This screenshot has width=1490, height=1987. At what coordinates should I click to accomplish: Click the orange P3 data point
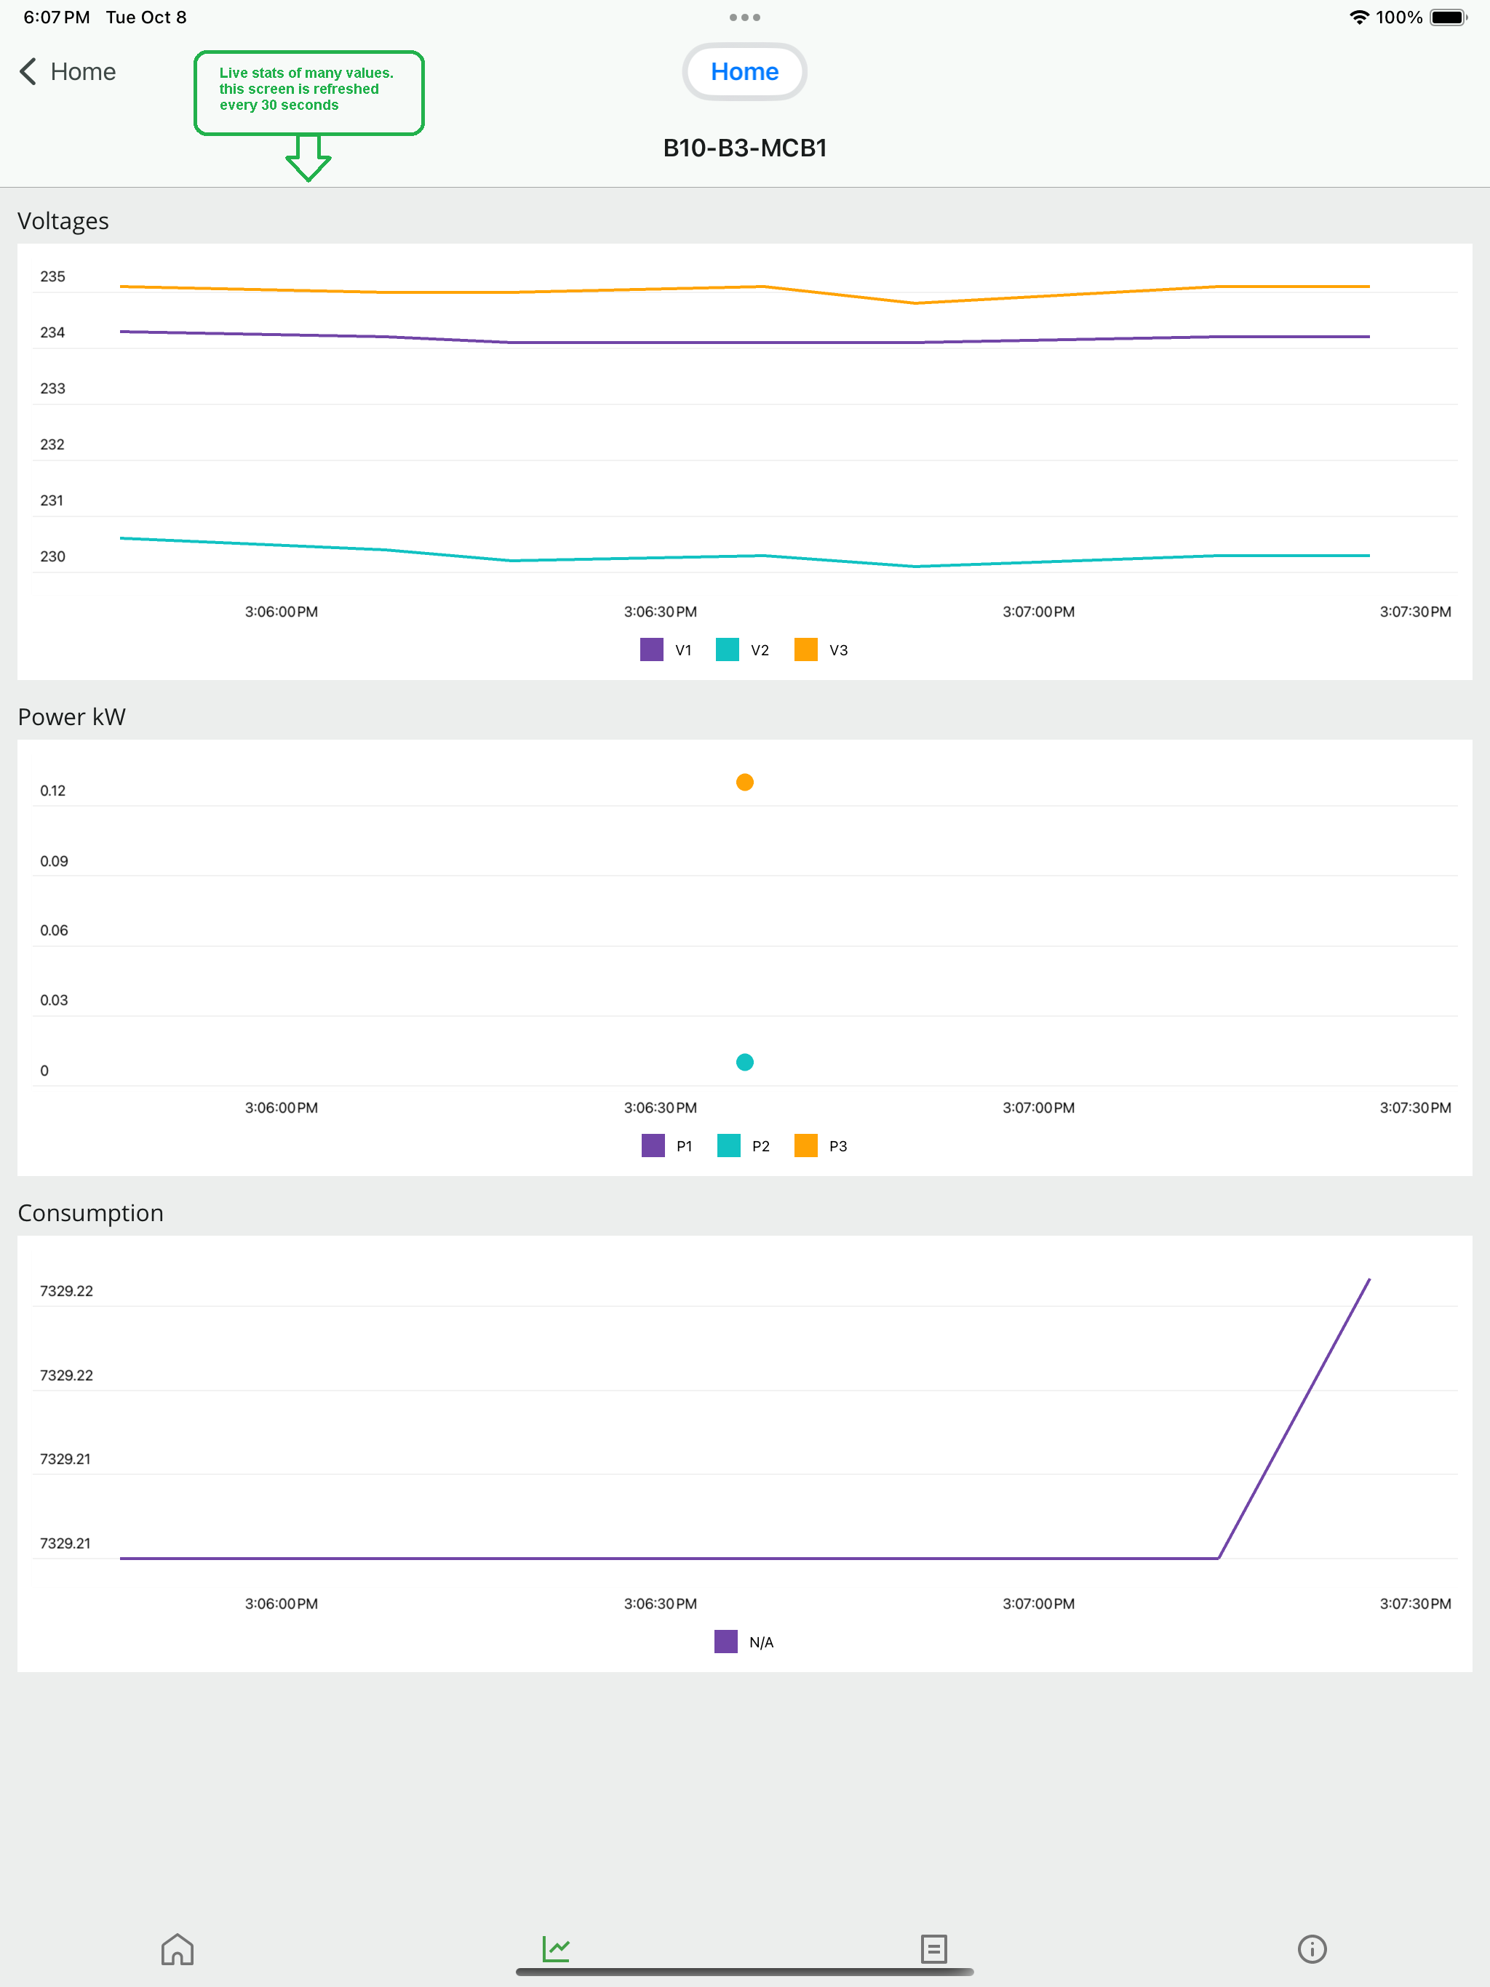(x=744, y=783)
